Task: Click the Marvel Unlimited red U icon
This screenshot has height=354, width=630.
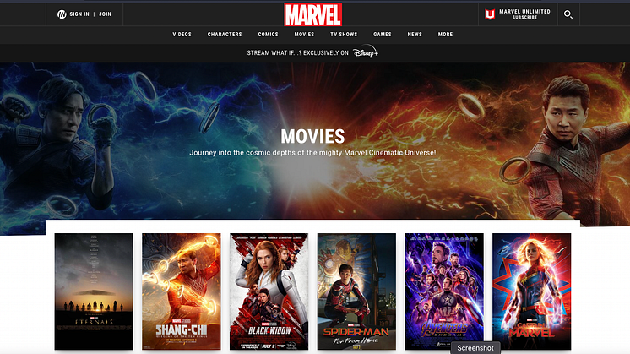Action: pyautogui.click(x=489, y=14)
